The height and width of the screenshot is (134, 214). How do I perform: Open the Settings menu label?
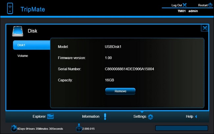pos(140,117)
